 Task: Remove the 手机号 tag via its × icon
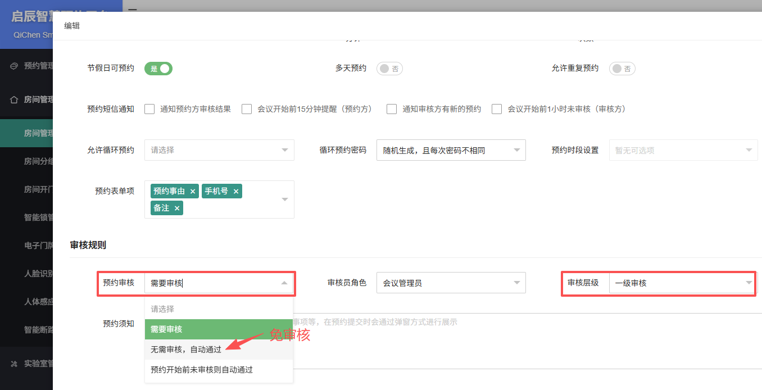[236, 192]
